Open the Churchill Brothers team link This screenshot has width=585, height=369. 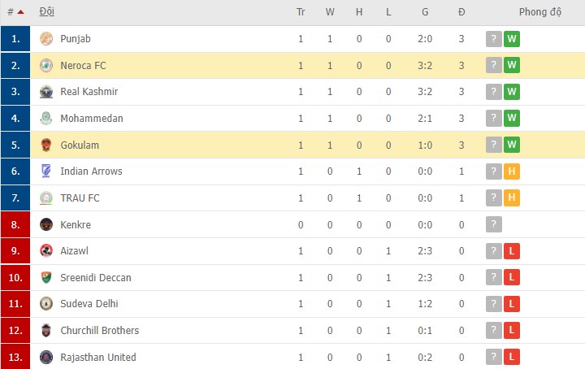pos(99,331)
